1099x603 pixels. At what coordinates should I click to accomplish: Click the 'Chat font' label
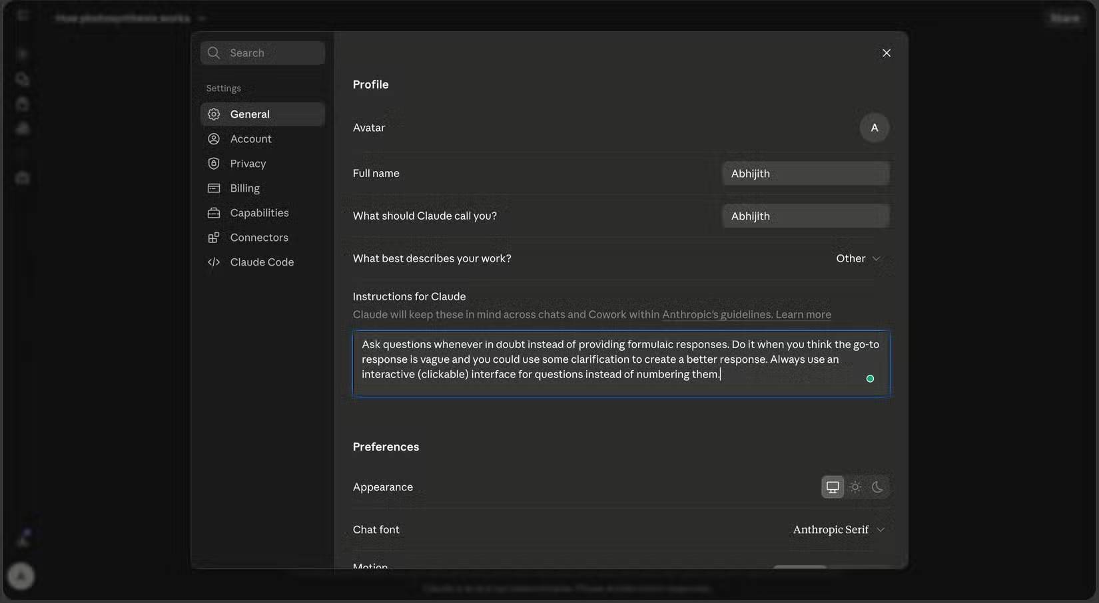pos(376,530)
